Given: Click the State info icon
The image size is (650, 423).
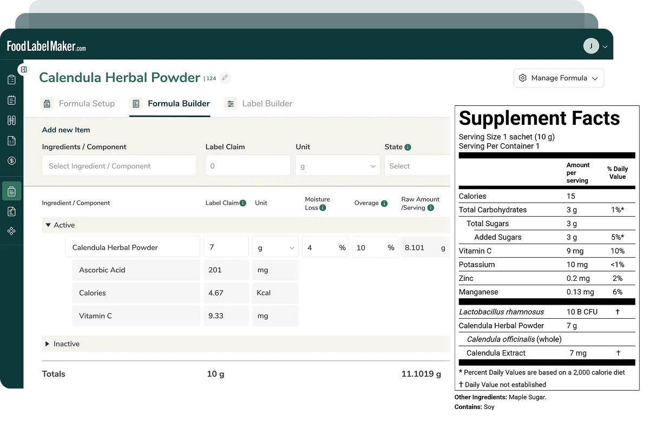Looking at the screenshot, I should click(x=408, y=147).
